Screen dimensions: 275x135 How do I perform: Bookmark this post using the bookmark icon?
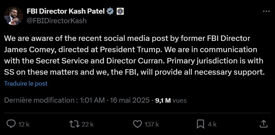(x=200, y=124)
